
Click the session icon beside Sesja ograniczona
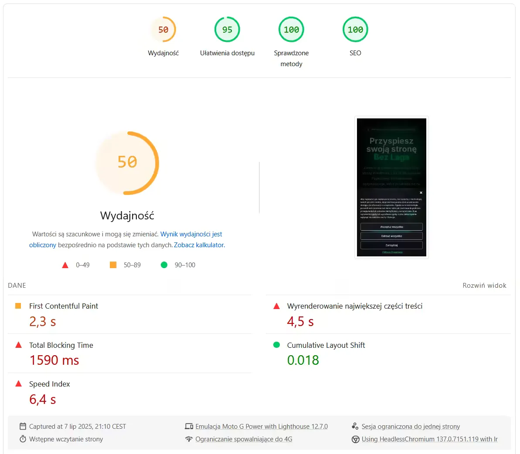coord(355,426)
